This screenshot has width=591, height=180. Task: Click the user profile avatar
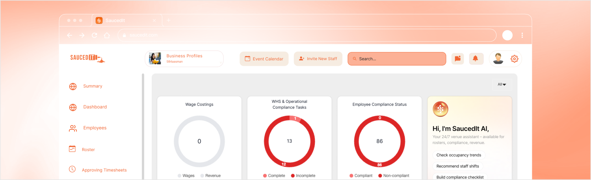498,59
